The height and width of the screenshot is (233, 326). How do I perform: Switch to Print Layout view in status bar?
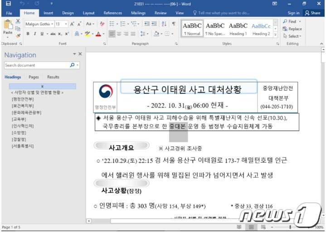pyautogui.click(x=251, y=227)
